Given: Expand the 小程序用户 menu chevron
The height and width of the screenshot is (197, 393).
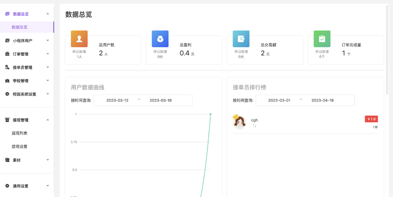Looking at the screenshot, I should [47, 40].
